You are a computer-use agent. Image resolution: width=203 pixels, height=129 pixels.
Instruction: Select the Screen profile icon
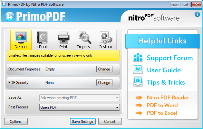[21, 38]
